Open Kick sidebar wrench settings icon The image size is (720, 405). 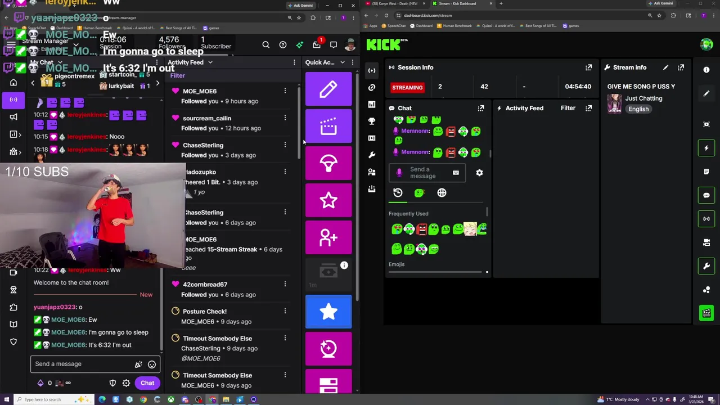[x=372, y=155]
